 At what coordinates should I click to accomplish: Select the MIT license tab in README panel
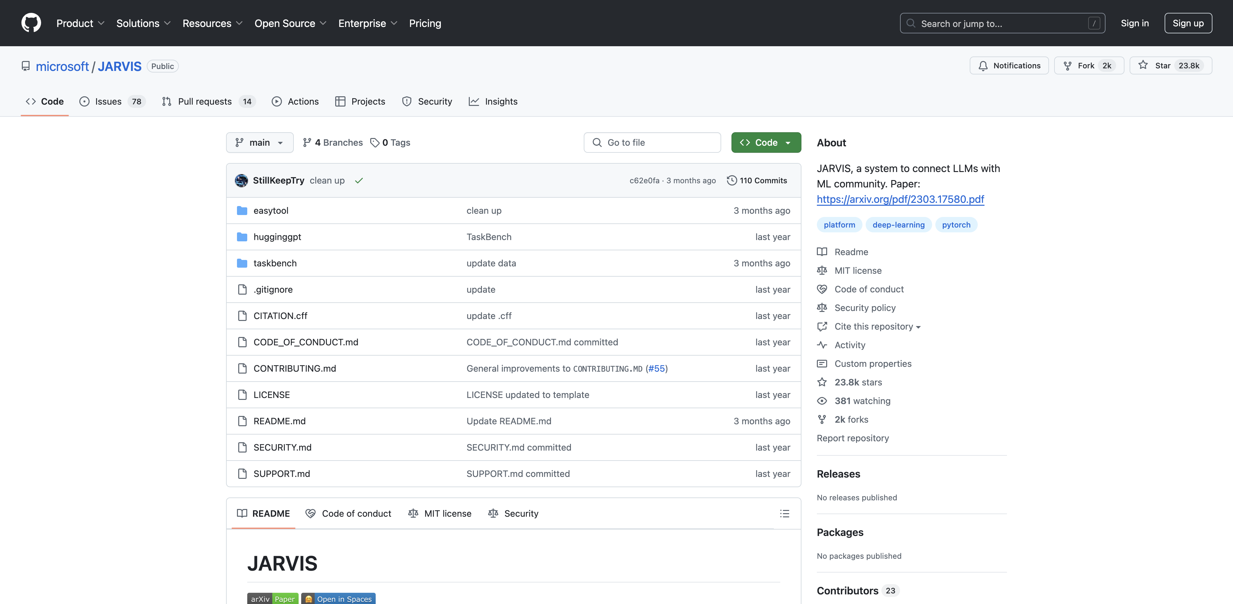point(440,513)
